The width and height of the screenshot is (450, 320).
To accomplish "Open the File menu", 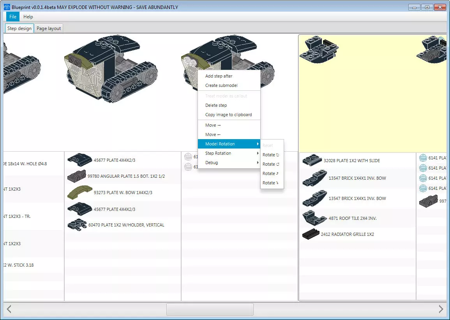I will pos(13,17).
